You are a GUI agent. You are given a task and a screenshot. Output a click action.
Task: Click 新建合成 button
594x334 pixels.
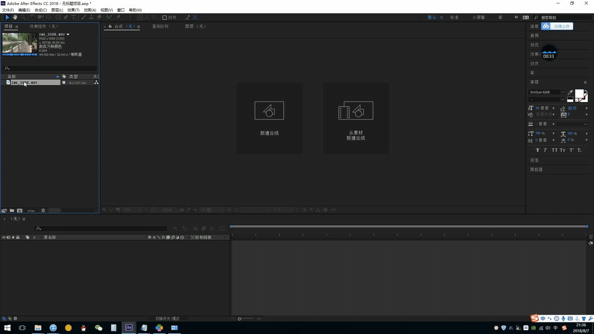(269, 119)
